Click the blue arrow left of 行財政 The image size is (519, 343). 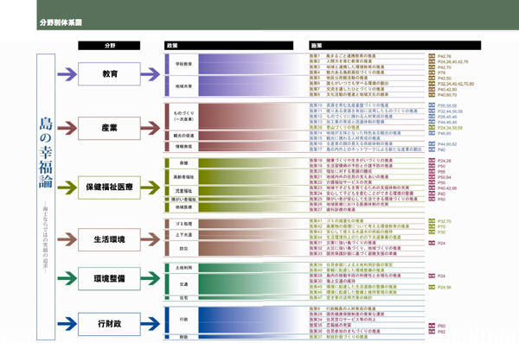(x=67, y=324)
